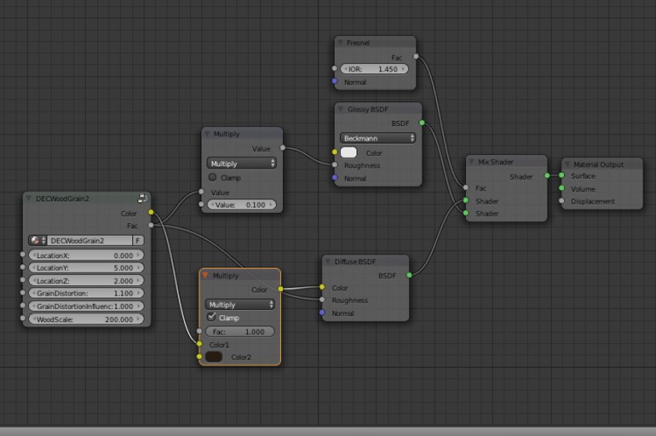This screenshot has width=656, height=436.
Task: Click the Value 0.100 field in the math Multiply node
Action: [x=242, y=205]
